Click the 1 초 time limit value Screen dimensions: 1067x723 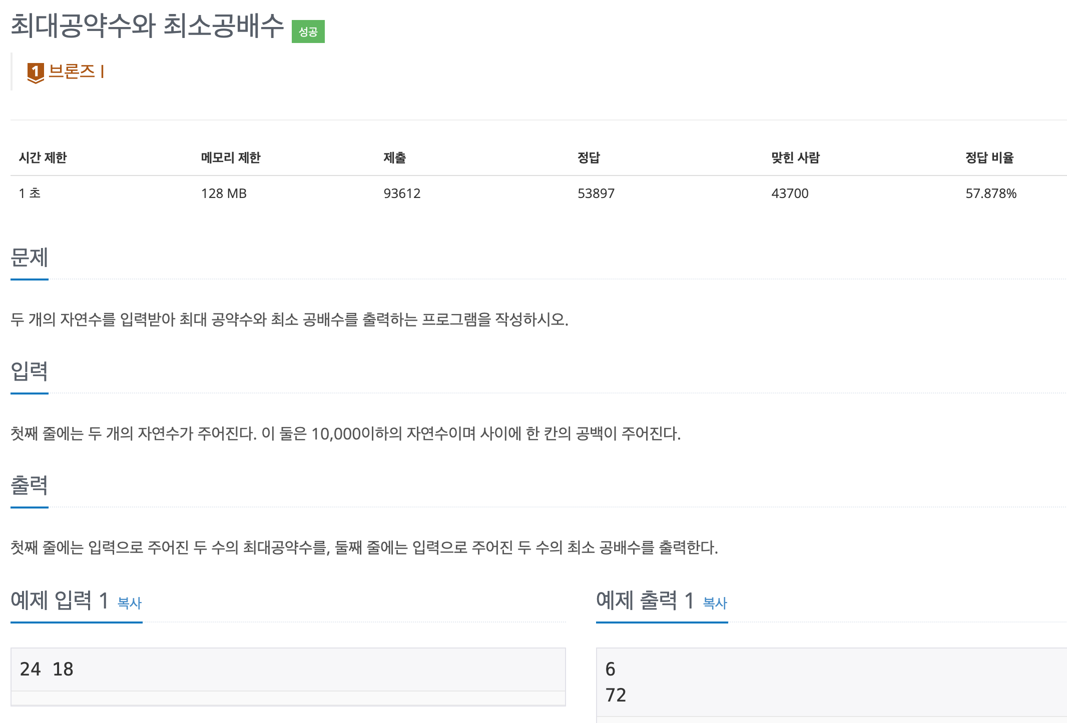[29, 193]
